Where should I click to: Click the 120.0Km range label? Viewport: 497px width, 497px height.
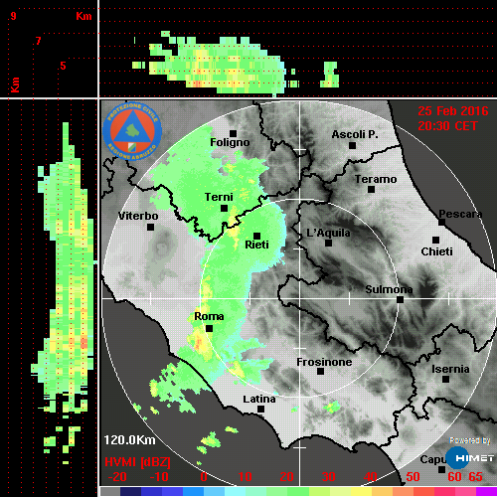[129, 440]
